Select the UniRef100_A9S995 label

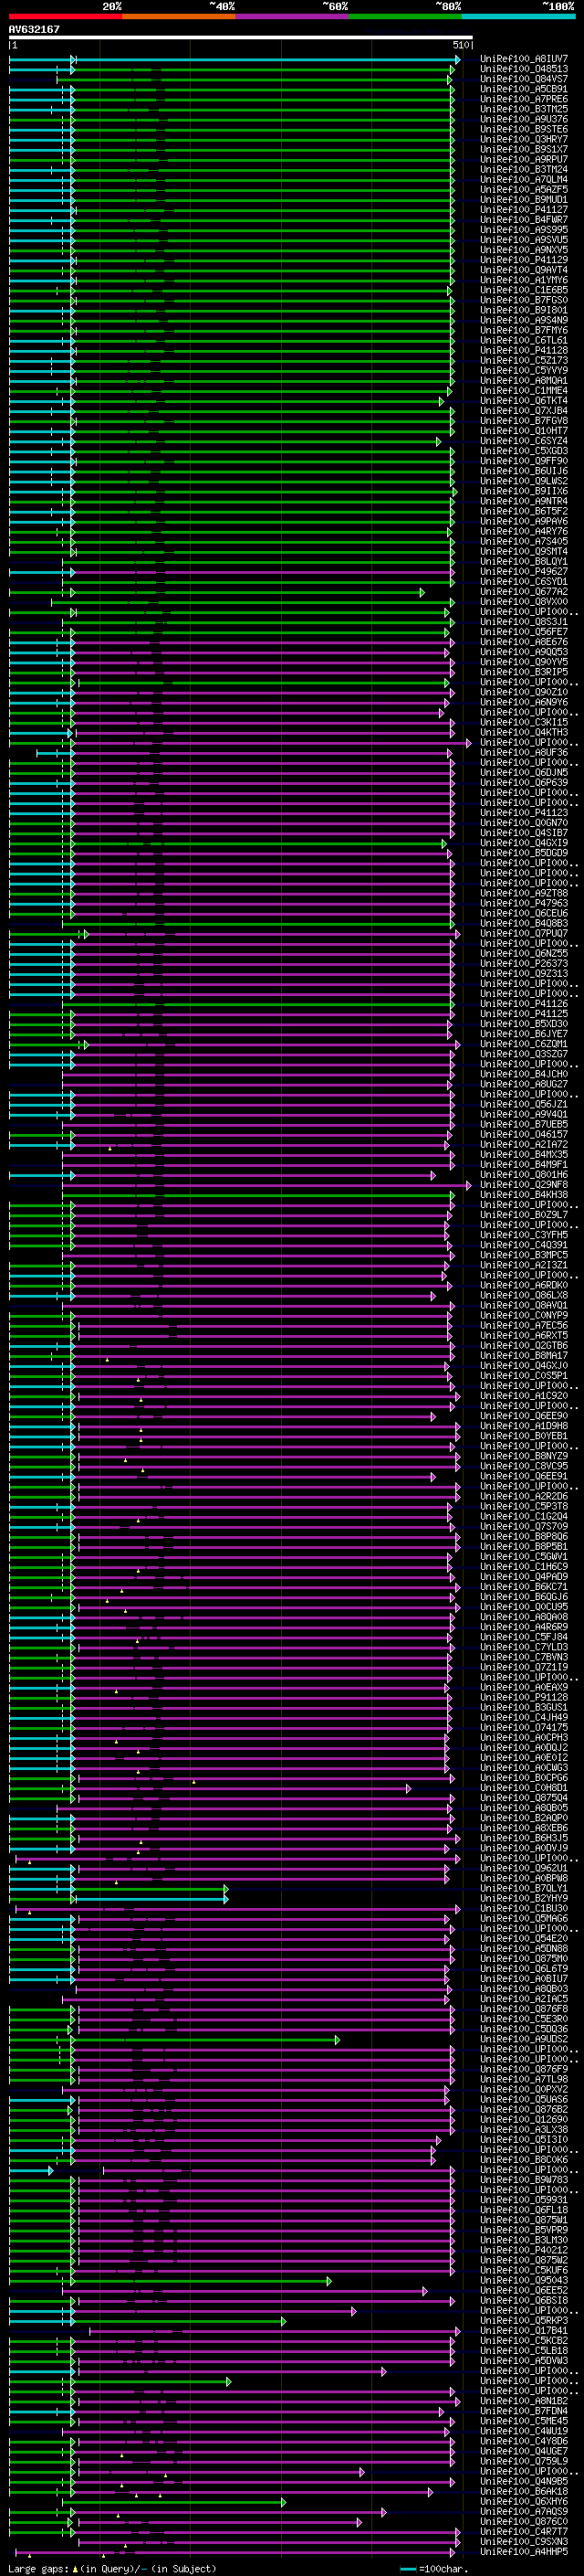point(523,230)
